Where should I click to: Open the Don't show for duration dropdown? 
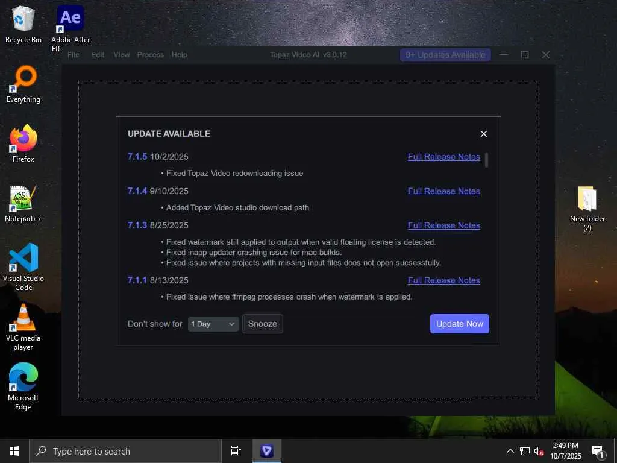tap(213, 324)
